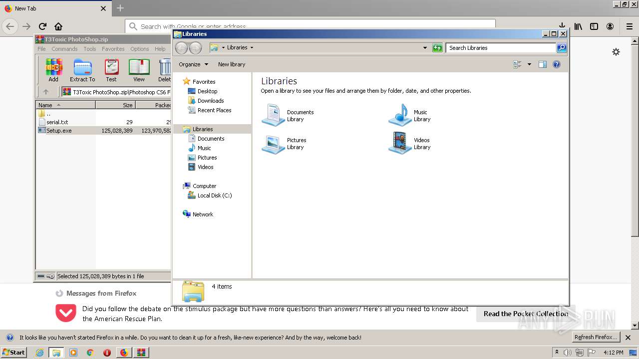Open the Pictures library icon
This screenshot has width=639, height=359.
point(273,144)
